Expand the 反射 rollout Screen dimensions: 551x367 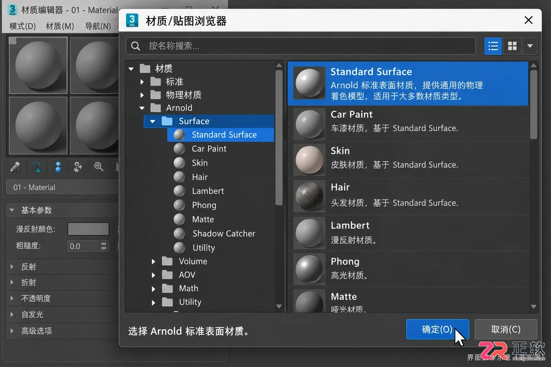pyautogui.click(x=12, y=267)
